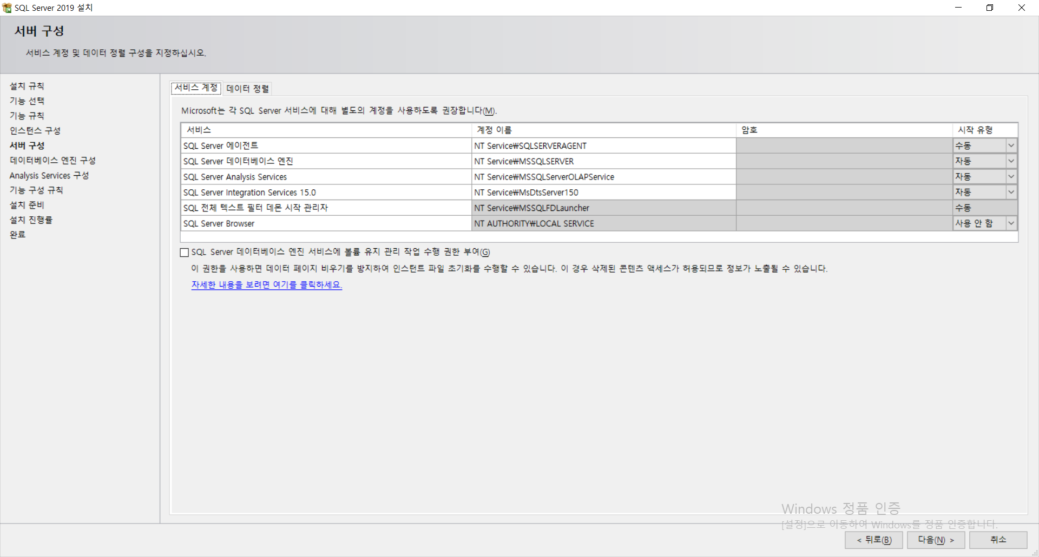Open startup type dropdown for Analysis Services
The width and height of the screenshot is (1039, 557).
1011,177
